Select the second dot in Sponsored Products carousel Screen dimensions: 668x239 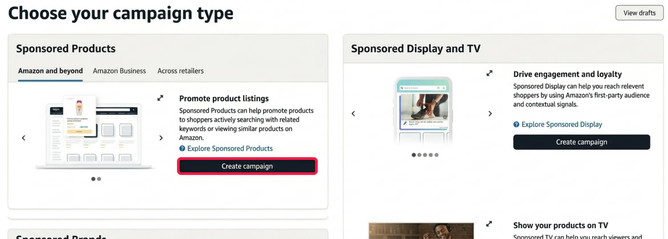(x=99, y=179)
